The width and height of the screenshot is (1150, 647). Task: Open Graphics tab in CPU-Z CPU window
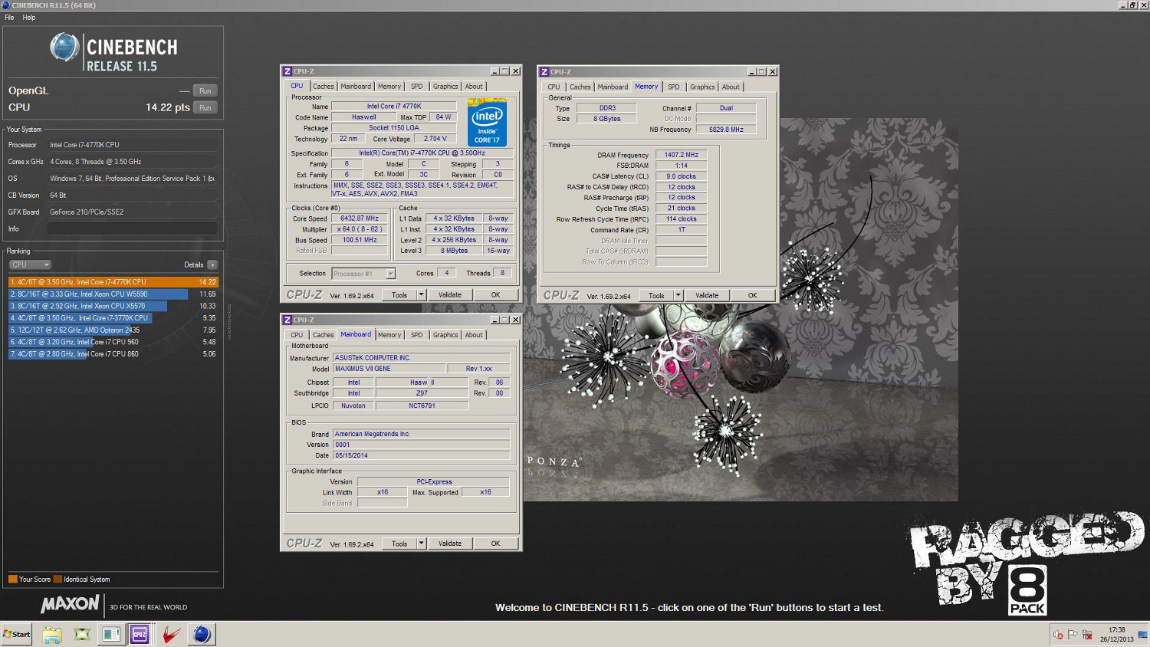pos(445,87)
